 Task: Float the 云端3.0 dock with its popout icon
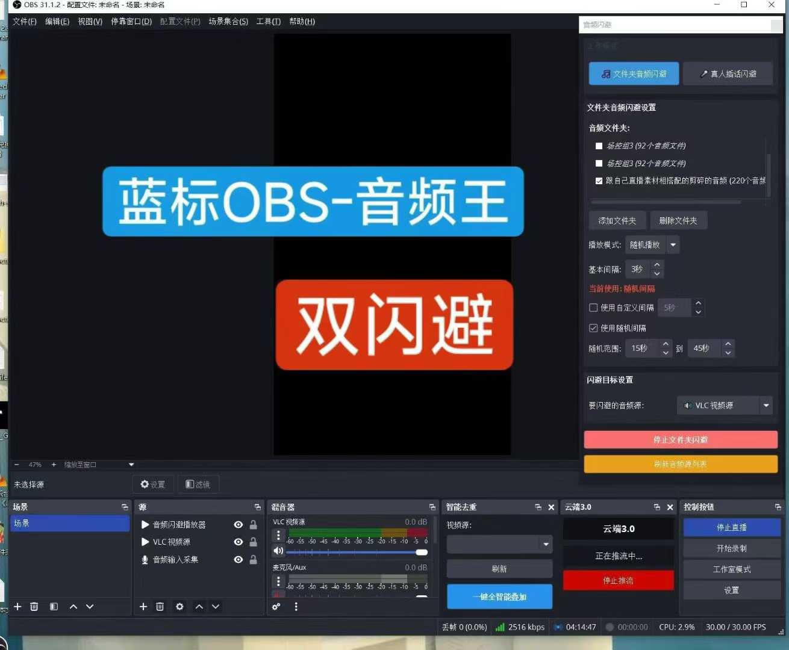tap(657, 507)
